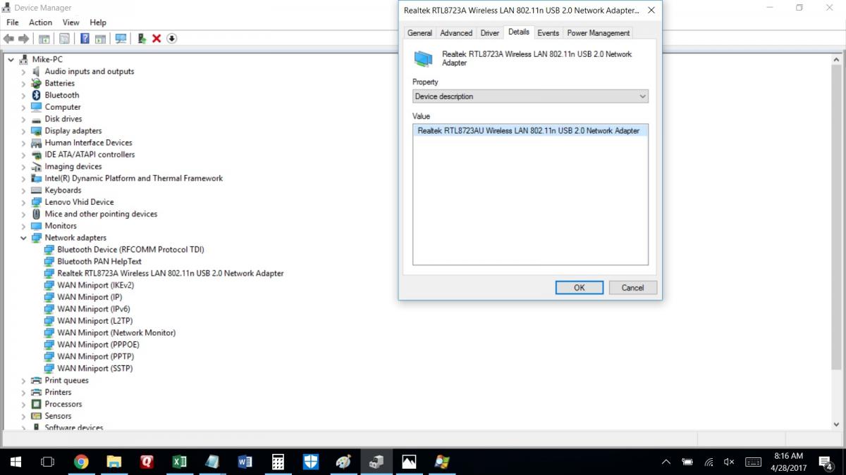Click the touch keyboard tray icon
Image resolution: width=846 pixels, height=475 pixels.
(x=753, y=462)
